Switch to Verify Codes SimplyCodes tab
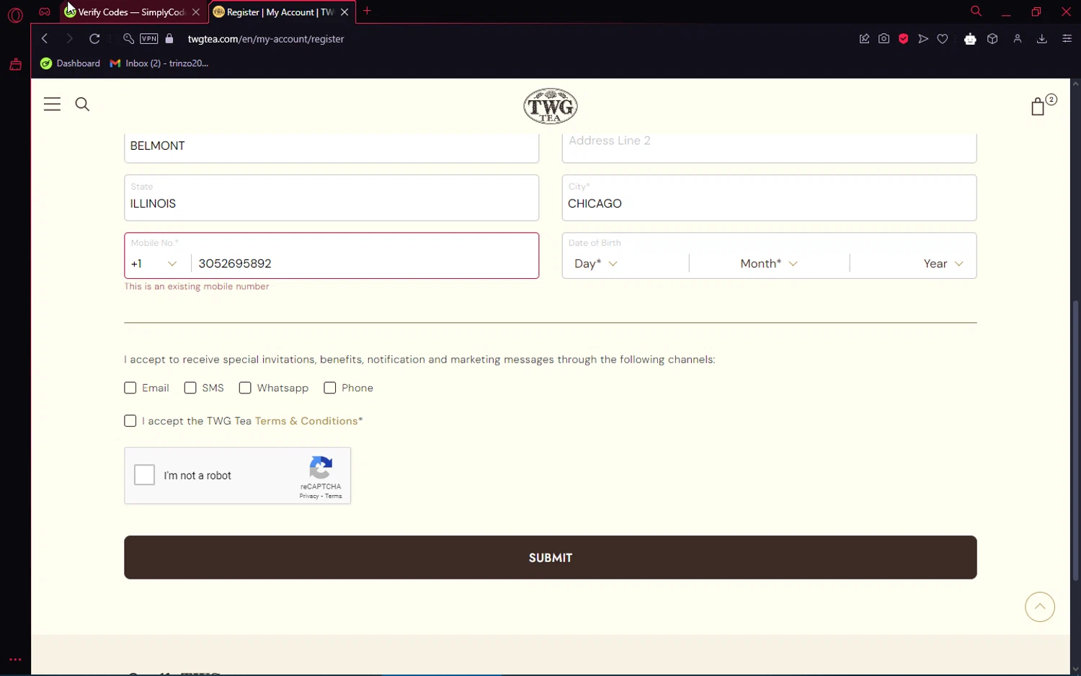The width and height of the screenshot is (1081, 676). click(132, 12)
